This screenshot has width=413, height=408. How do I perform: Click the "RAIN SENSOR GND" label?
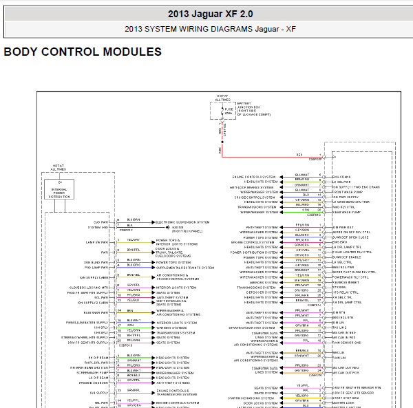tap(347, 343)
